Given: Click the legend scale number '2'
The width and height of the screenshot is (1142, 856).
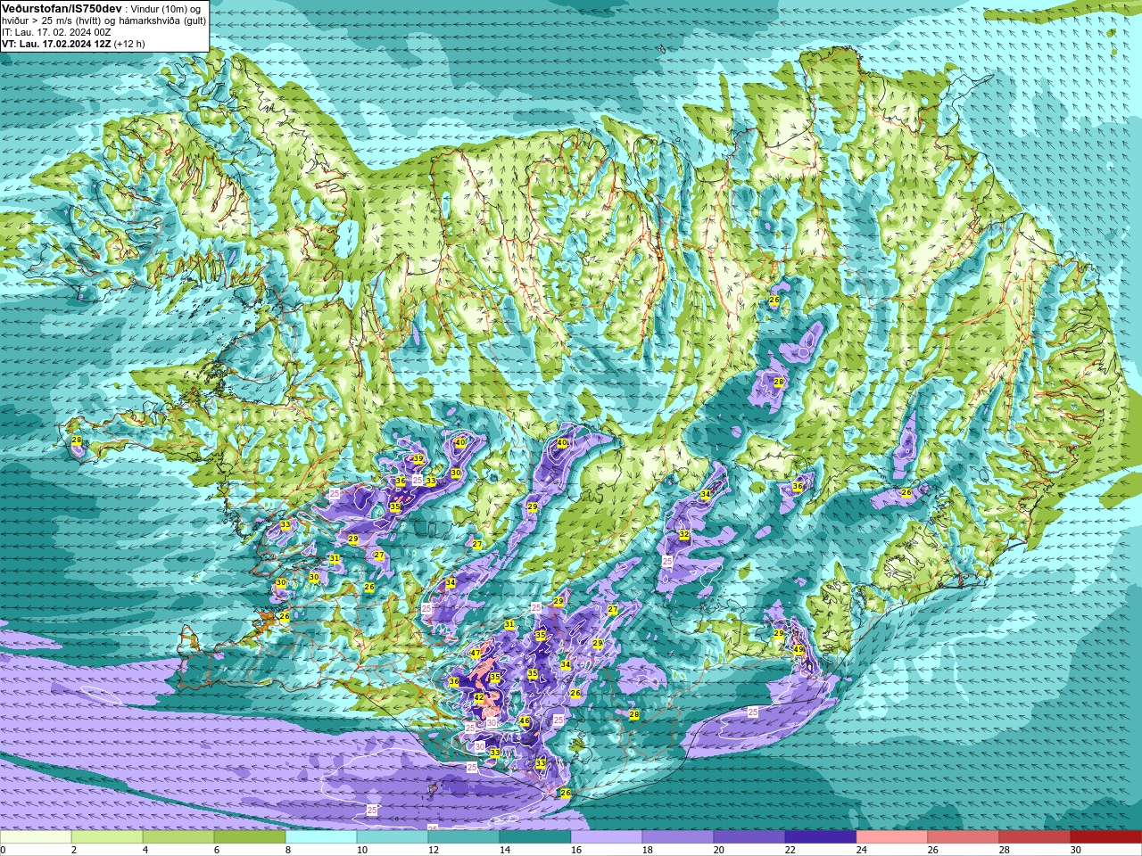Looking at the screenshot, I should point(74,850).
